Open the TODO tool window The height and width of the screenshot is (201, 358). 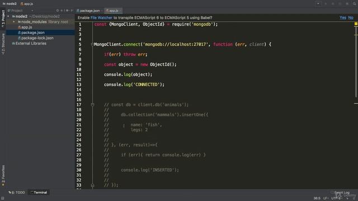17,193
